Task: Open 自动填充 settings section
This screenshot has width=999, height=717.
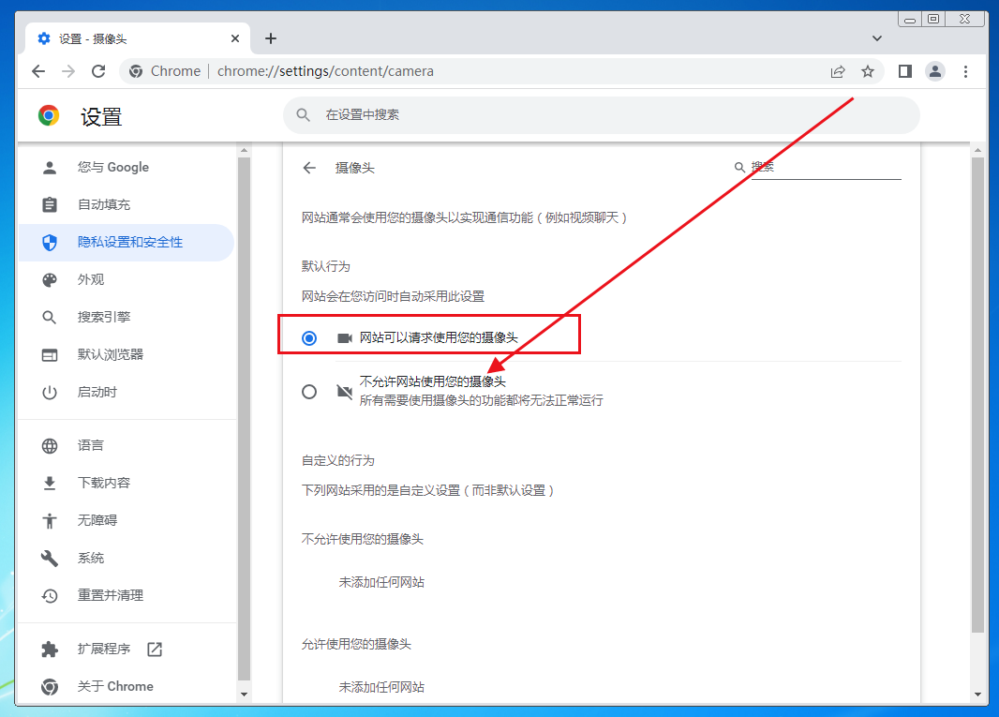Action: [127, 205]
